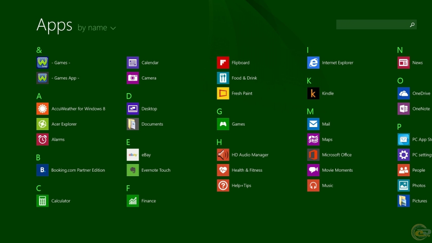432x243 pixels.
Task: Click the search magnifier button
Action: point(412,25)
